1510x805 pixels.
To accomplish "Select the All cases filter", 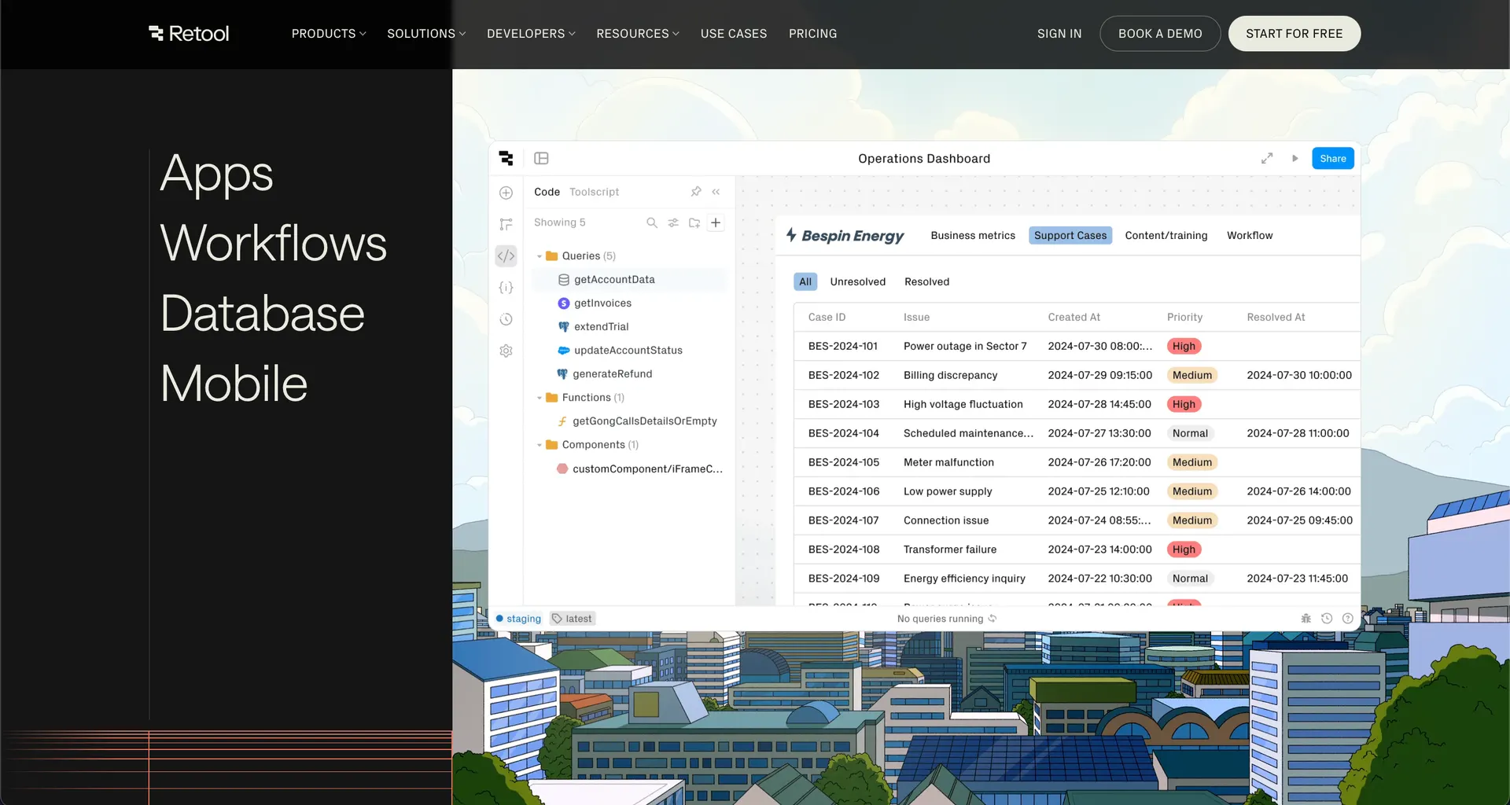I will coord(805,281).
